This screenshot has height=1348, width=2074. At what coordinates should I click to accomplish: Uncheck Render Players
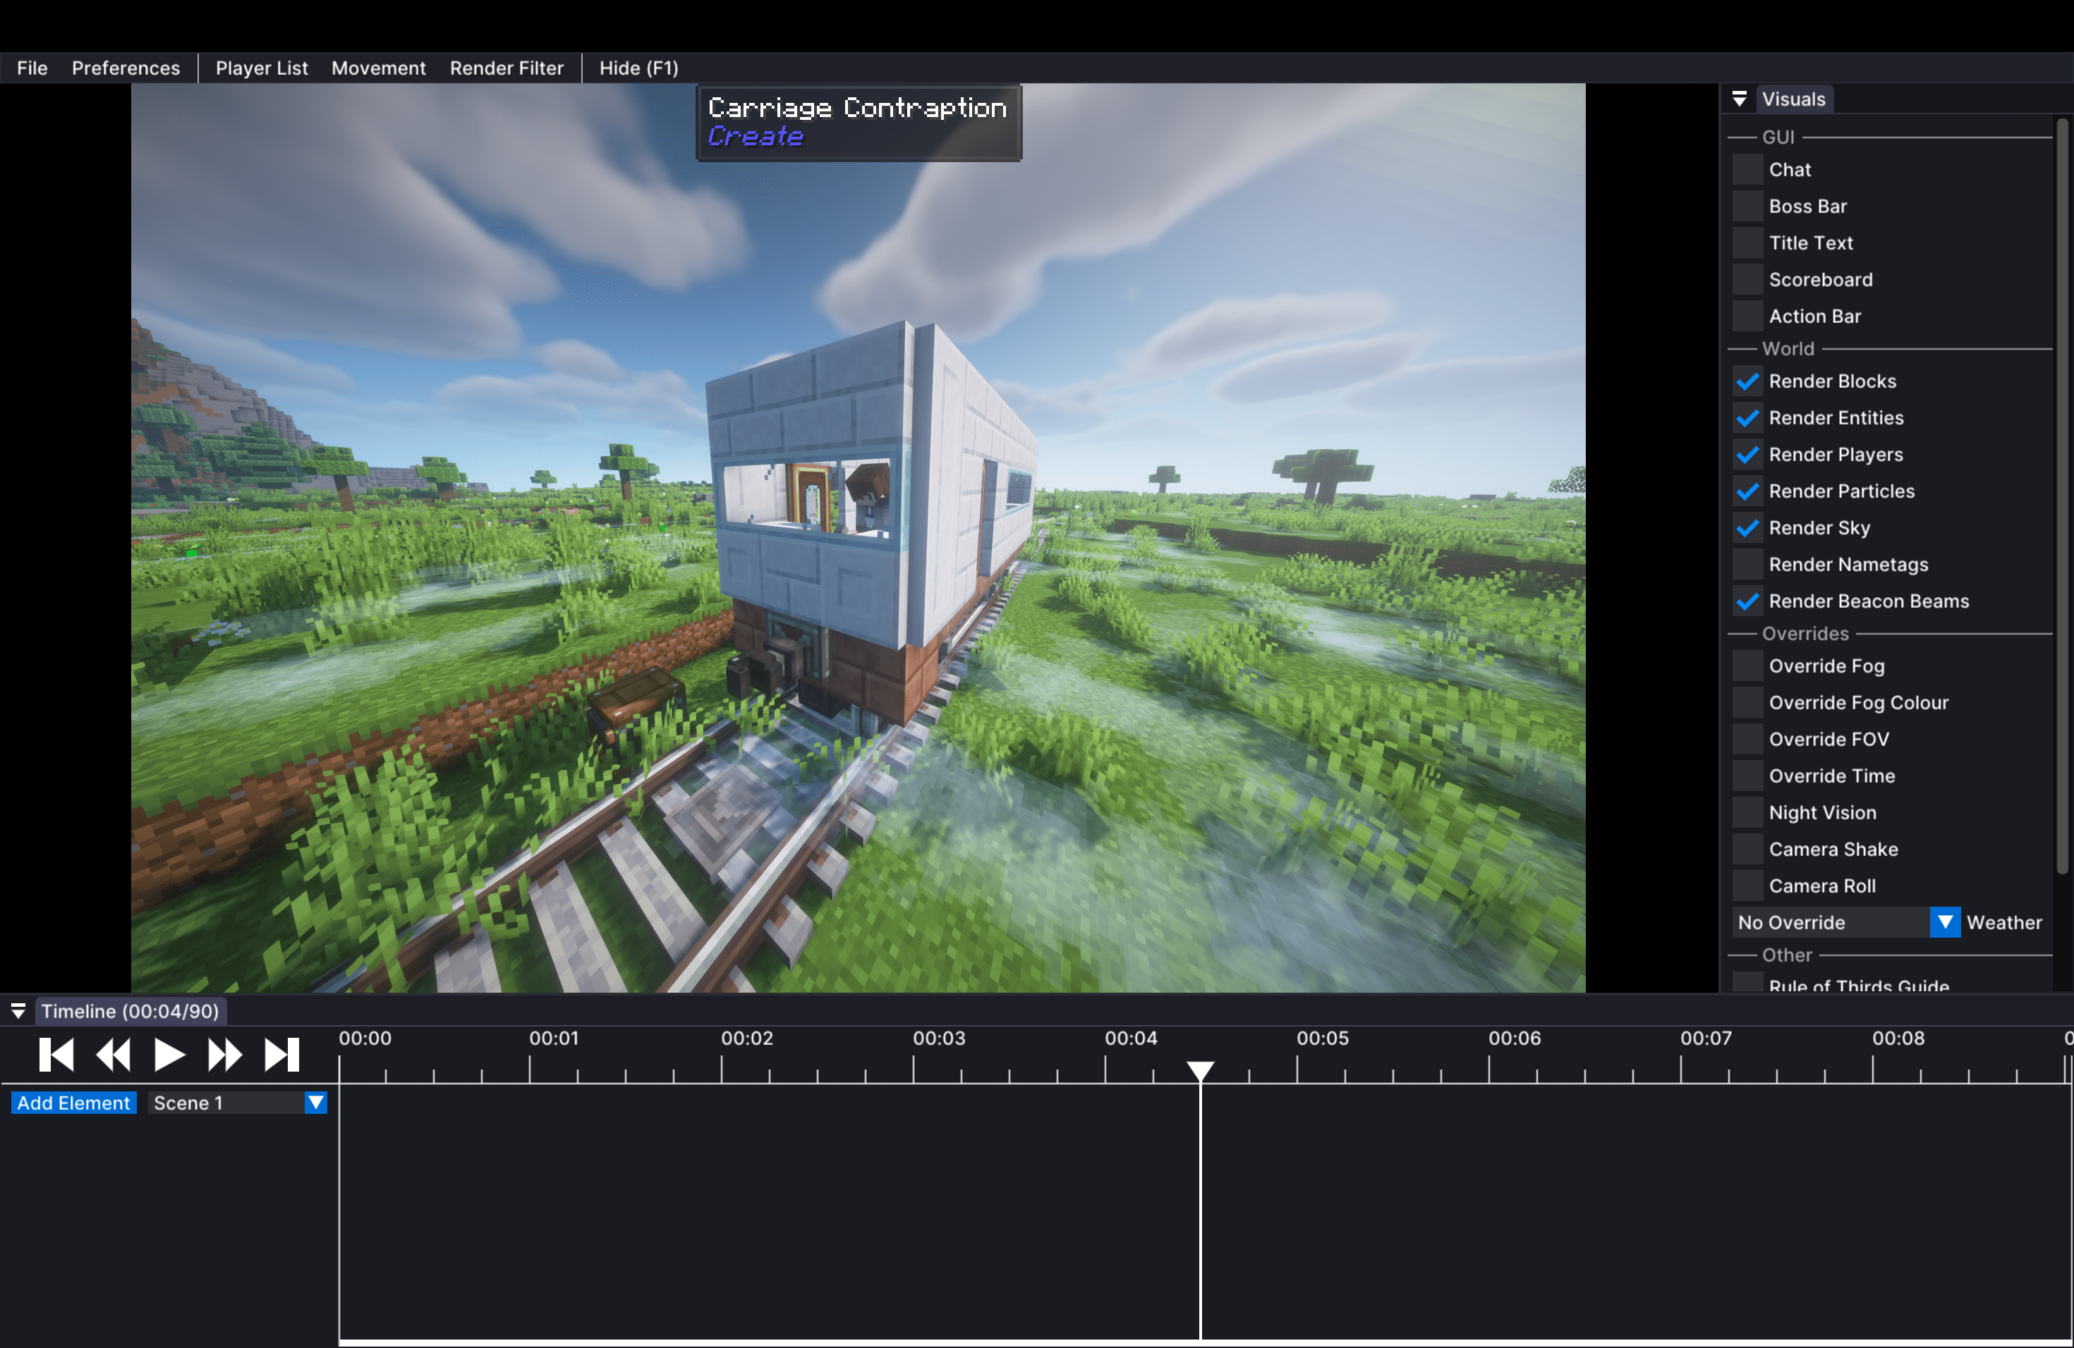pos(1747,455)
